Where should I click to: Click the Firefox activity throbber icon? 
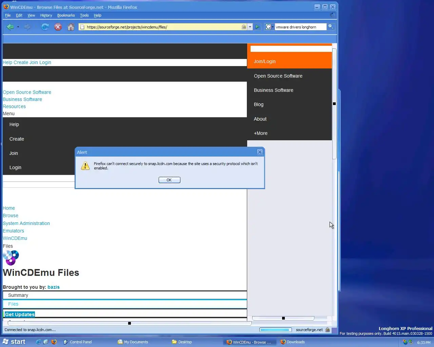pos(332,15)
